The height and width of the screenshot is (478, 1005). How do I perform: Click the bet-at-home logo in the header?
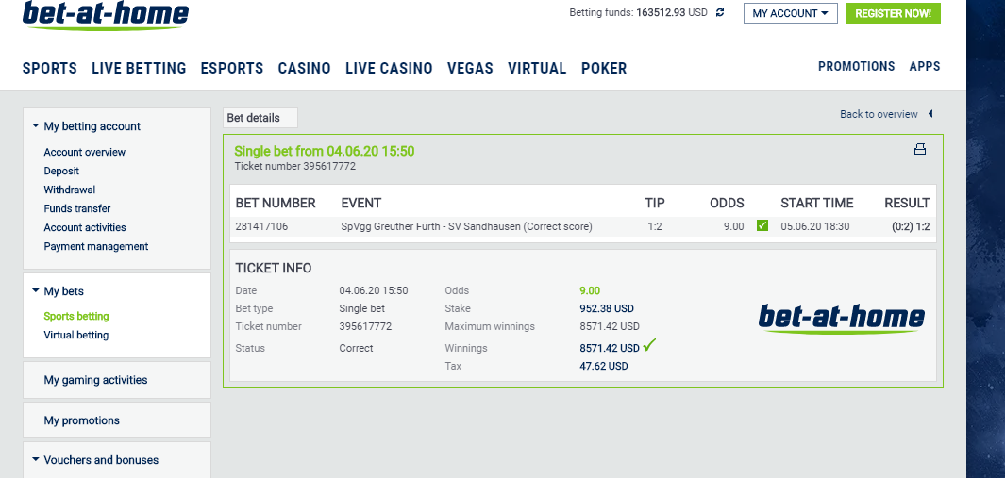pos(106,15)
